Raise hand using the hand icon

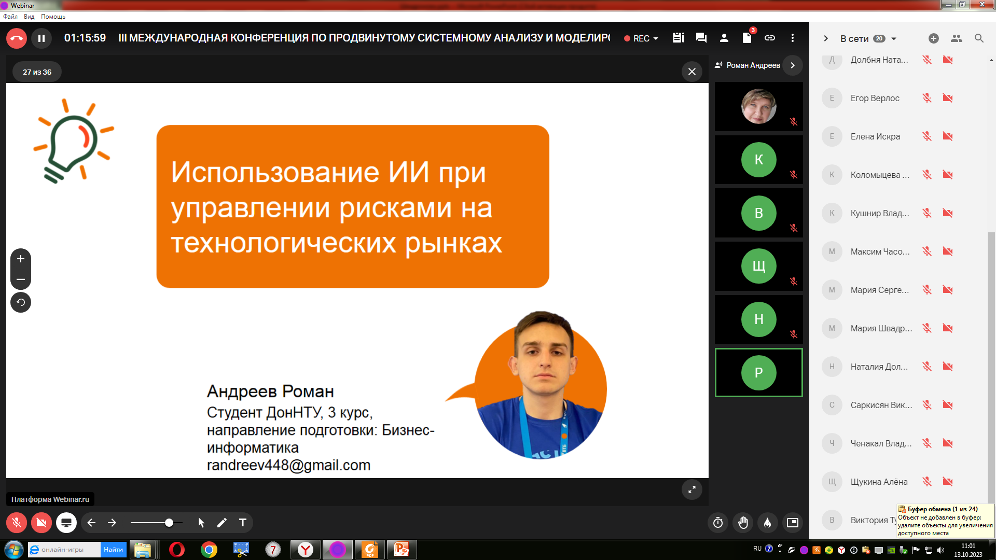coord(743,523)
